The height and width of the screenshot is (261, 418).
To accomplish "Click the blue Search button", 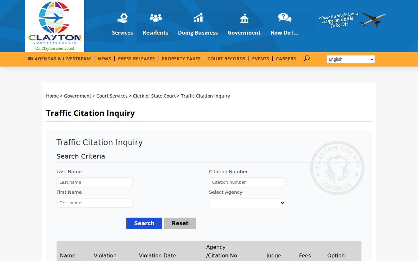I will click(144, 223).
